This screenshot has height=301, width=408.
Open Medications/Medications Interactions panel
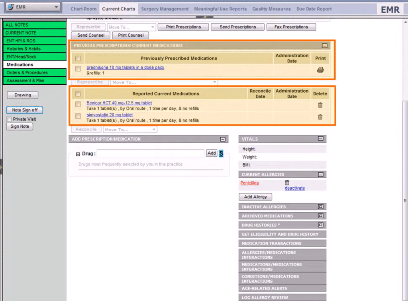pyautogui.click(x=282, y=267)
